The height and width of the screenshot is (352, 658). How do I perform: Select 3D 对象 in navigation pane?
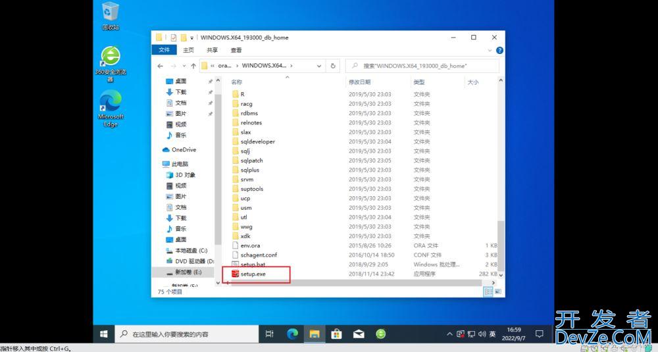[181, 175]
